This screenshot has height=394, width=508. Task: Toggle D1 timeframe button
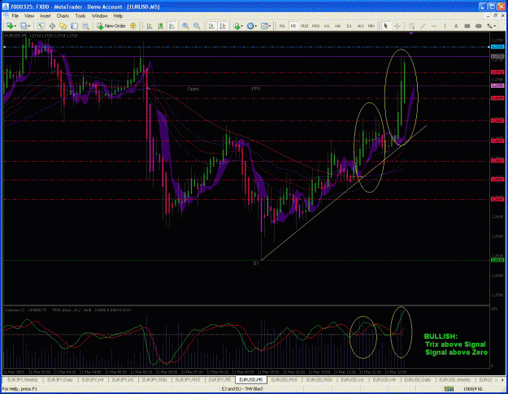349,26
